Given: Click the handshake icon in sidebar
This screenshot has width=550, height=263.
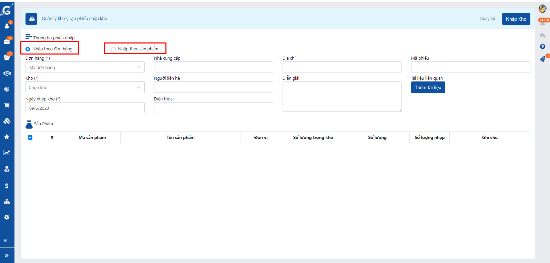Looking at the screenshot, I should (7, 73).
